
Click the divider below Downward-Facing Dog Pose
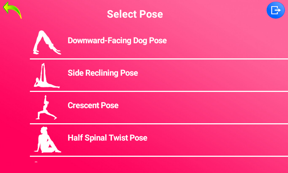point(158,59)
